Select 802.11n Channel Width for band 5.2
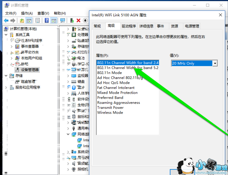 coord(128,68)
